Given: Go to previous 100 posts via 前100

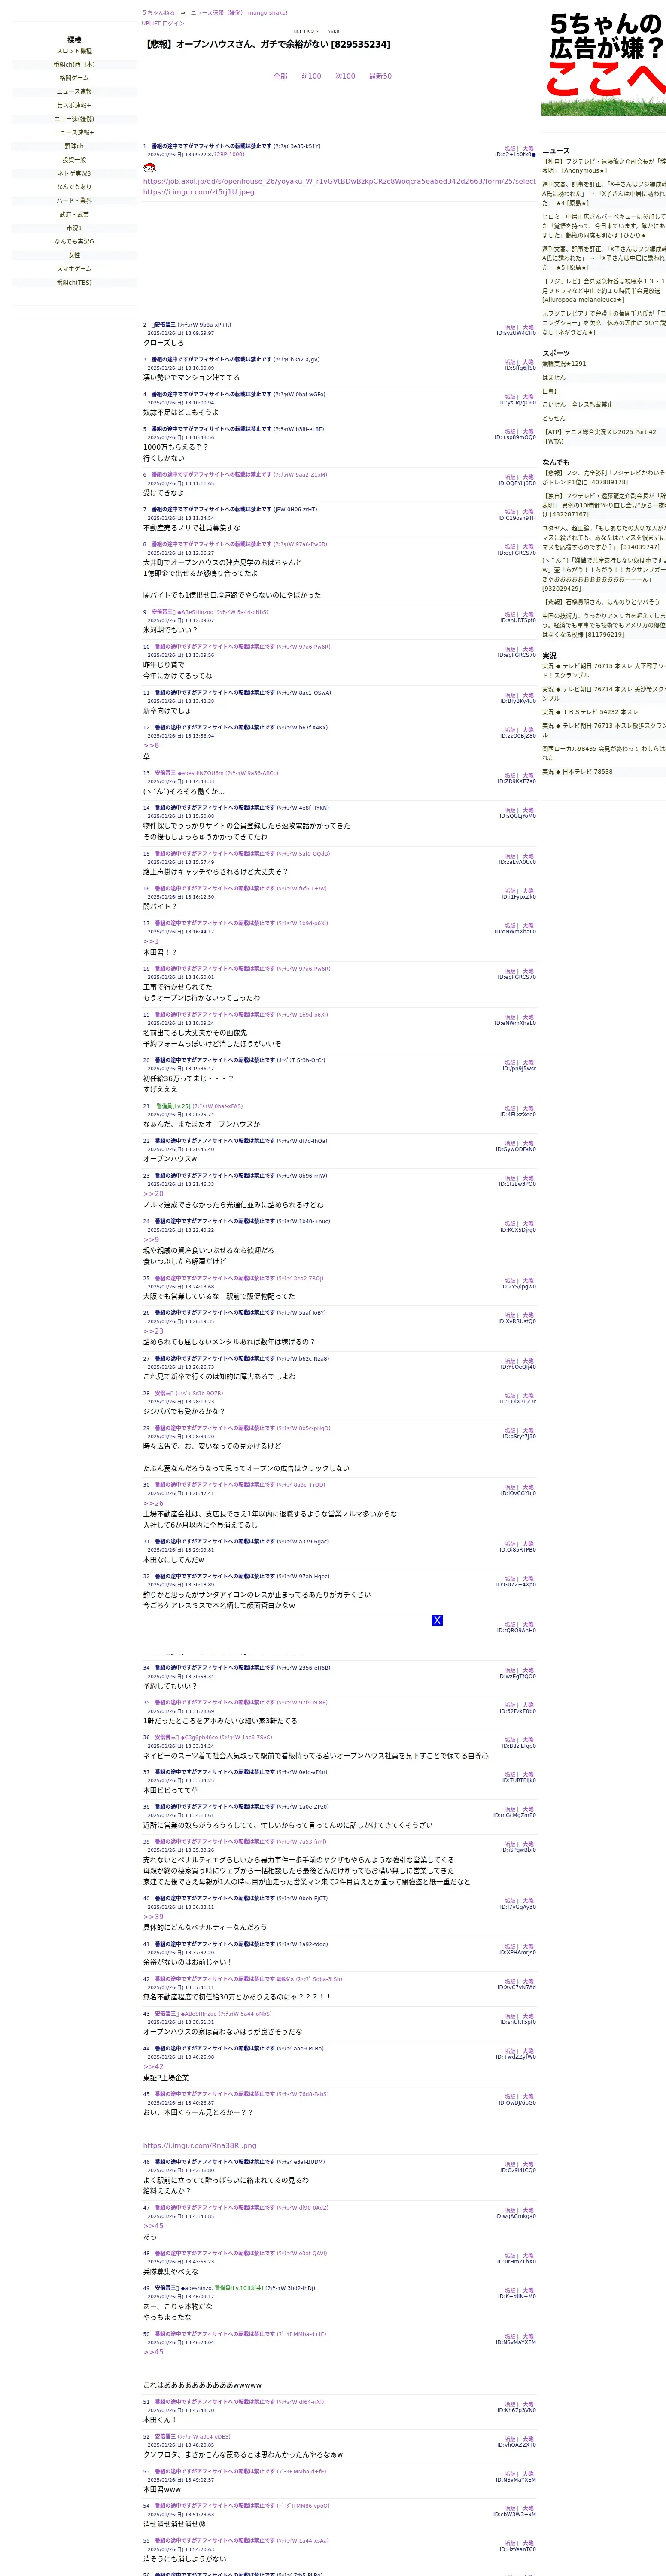Looking at the screenshot, I should [x=311, y=76].
